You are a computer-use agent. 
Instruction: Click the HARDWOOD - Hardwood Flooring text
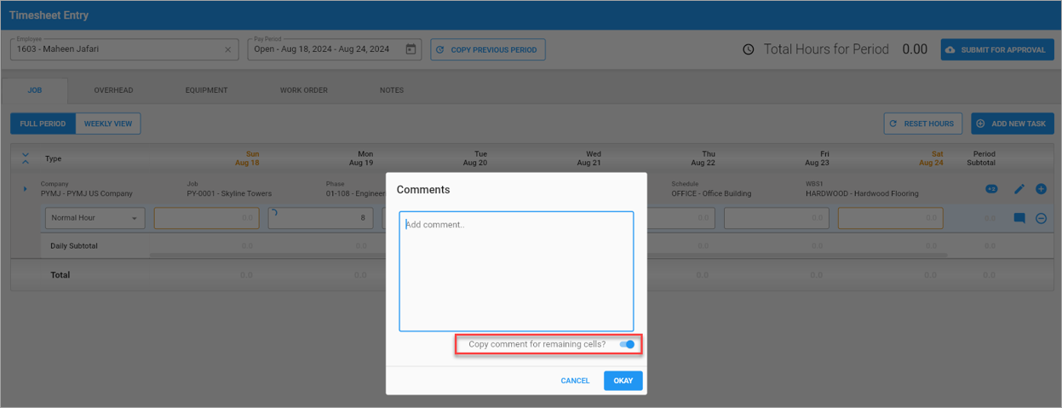(x=862, y=194)
